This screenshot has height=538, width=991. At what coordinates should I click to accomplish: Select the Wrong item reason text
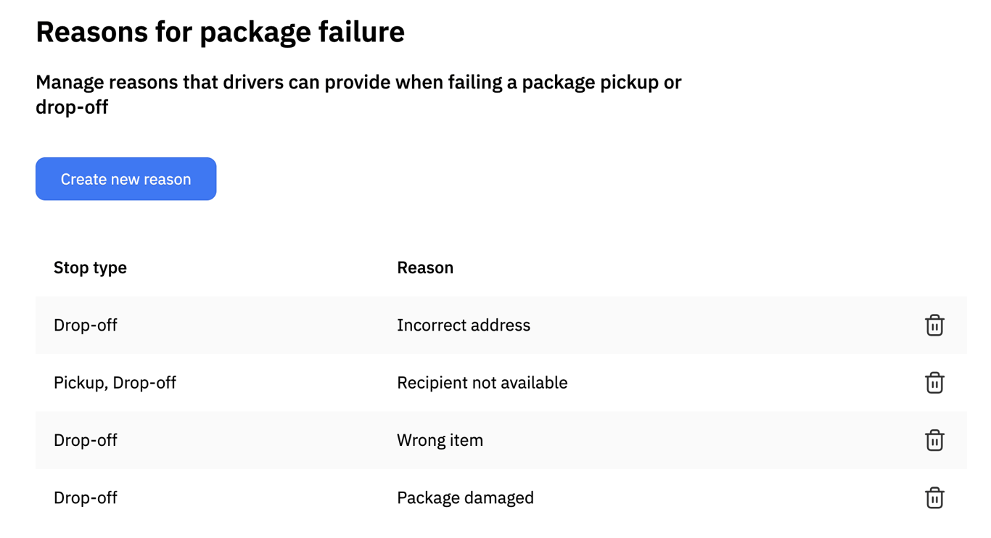[x=440, y=440]
